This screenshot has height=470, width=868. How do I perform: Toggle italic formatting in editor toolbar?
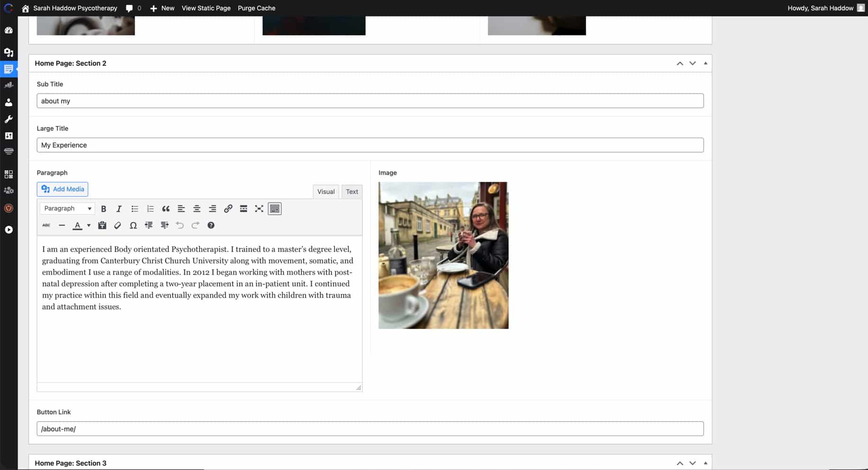coord(119,209)
